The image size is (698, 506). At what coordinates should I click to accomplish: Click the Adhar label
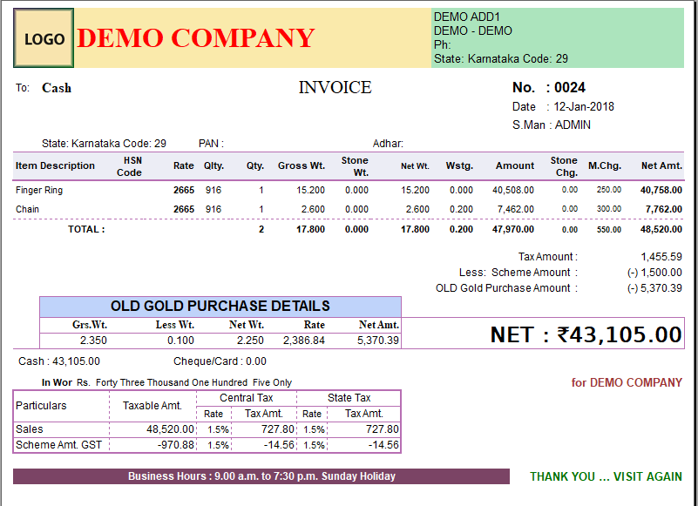click(x=388, y=144)
